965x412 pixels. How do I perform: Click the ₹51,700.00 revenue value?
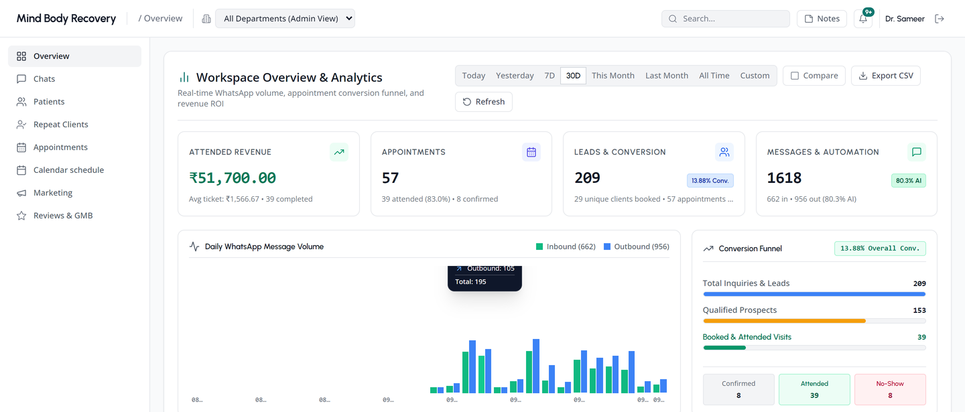pyautogui.click(x=233, y=178)
